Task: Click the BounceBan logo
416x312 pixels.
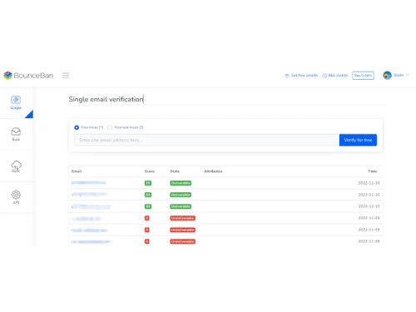Action: coord(28,75)
